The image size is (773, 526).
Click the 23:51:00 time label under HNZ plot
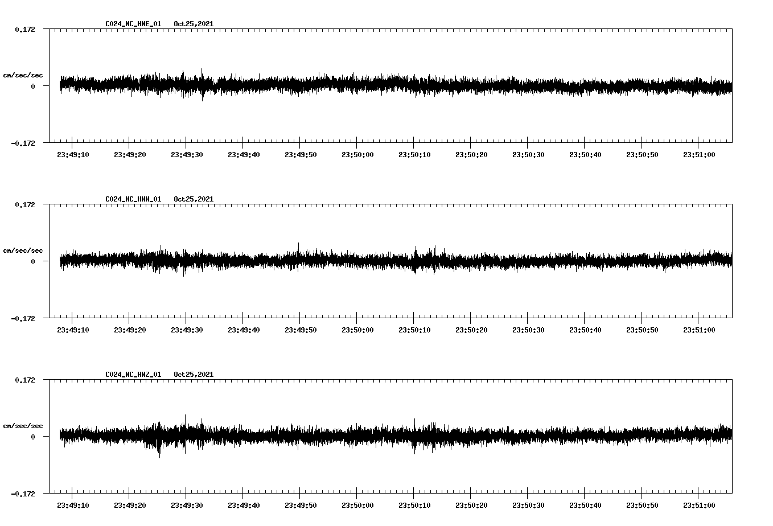(698, 505)
